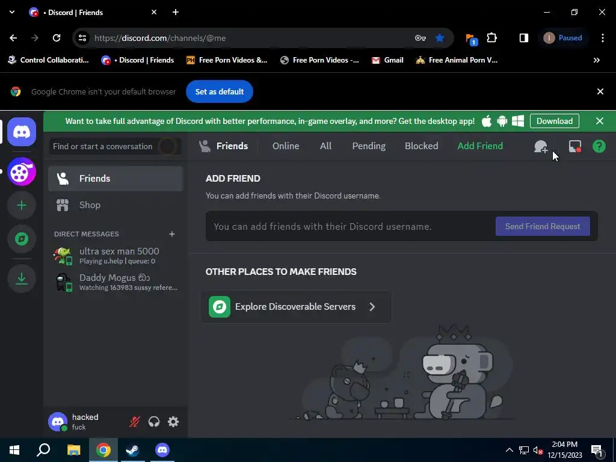Click the Paused profile button
This screenshot has height=462, width=616.
(x=563, y=38)
